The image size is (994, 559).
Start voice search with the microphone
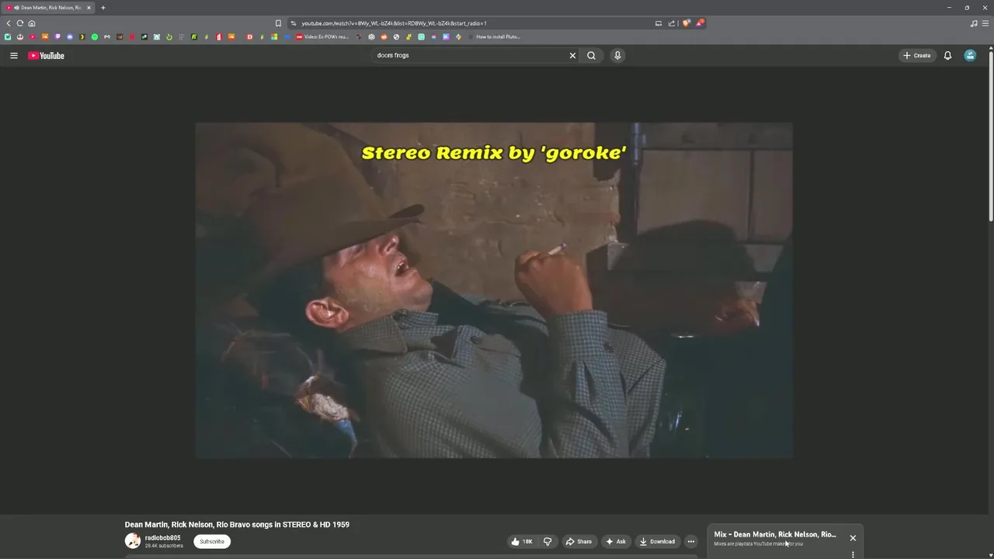[617, 55]
